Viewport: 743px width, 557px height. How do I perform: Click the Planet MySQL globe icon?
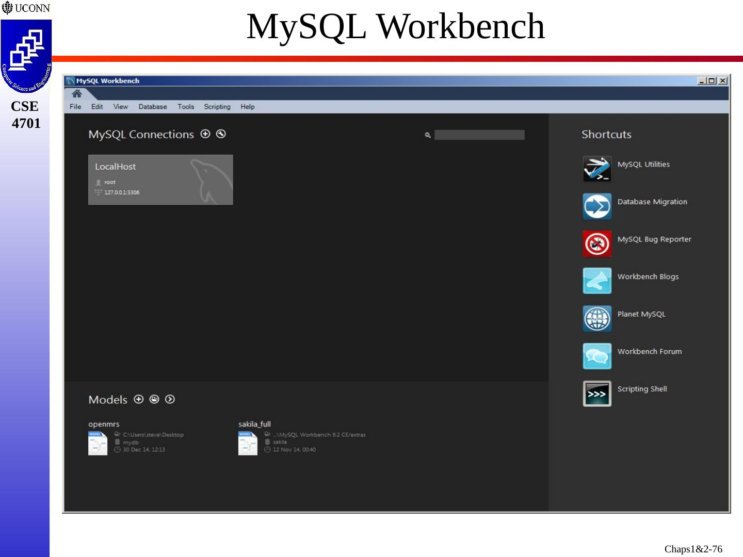coord(597,319)
